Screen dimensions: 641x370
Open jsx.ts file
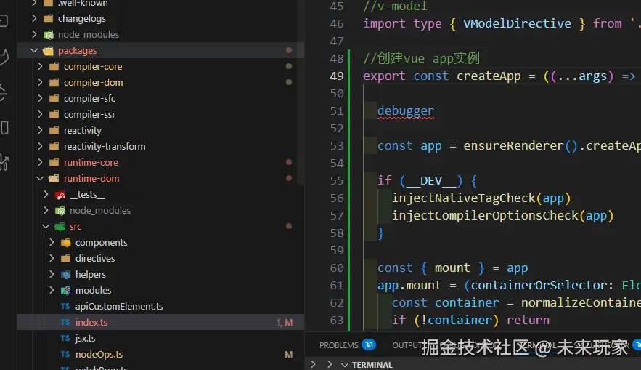click(85, 338)
